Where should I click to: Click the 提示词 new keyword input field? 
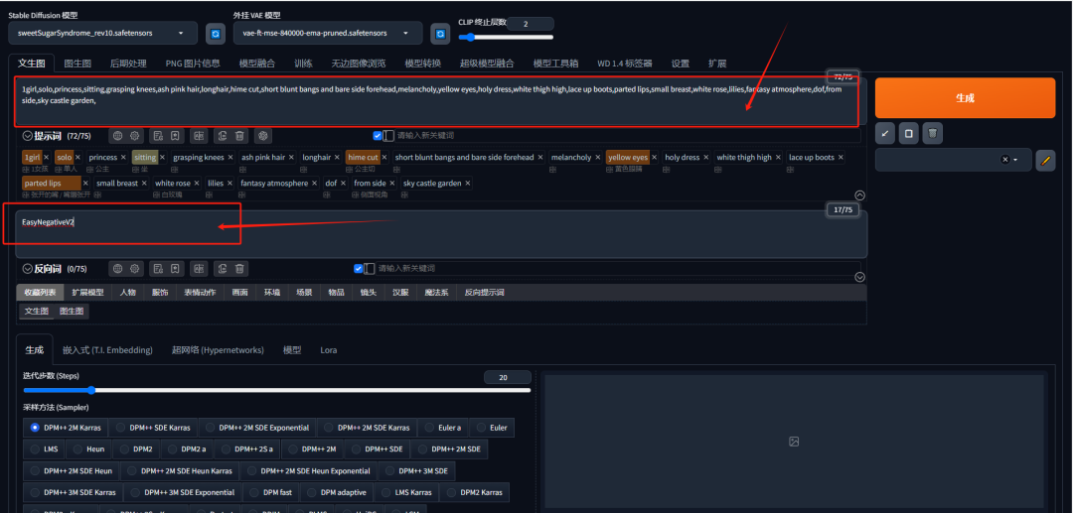click(x=626, y=135)
